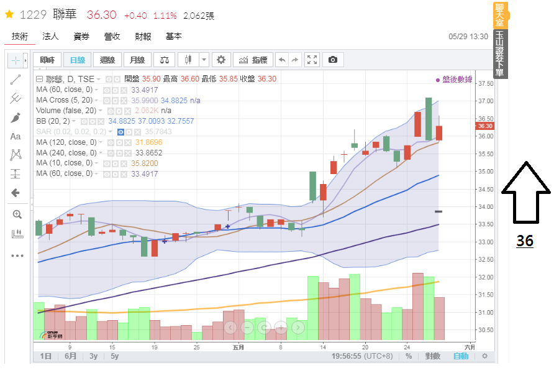Open the MA (120, close, 0) dropdown arrow
Screen dimensions: 559x373
[x=101, y=142]
